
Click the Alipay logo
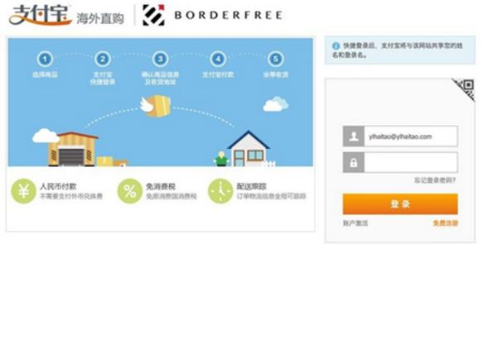(x=41, y=15)
